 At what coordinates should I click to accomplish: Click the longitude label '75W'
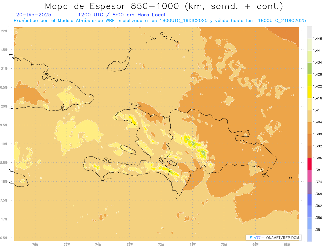pyautogui.click(x=67, y=245)
